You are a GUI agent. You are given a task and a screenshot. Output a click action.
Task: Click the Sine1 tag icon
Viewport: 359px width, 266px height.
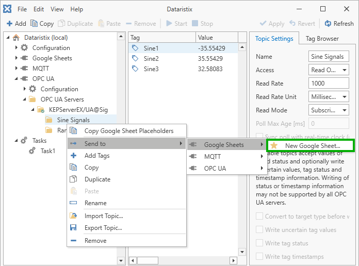135,48
